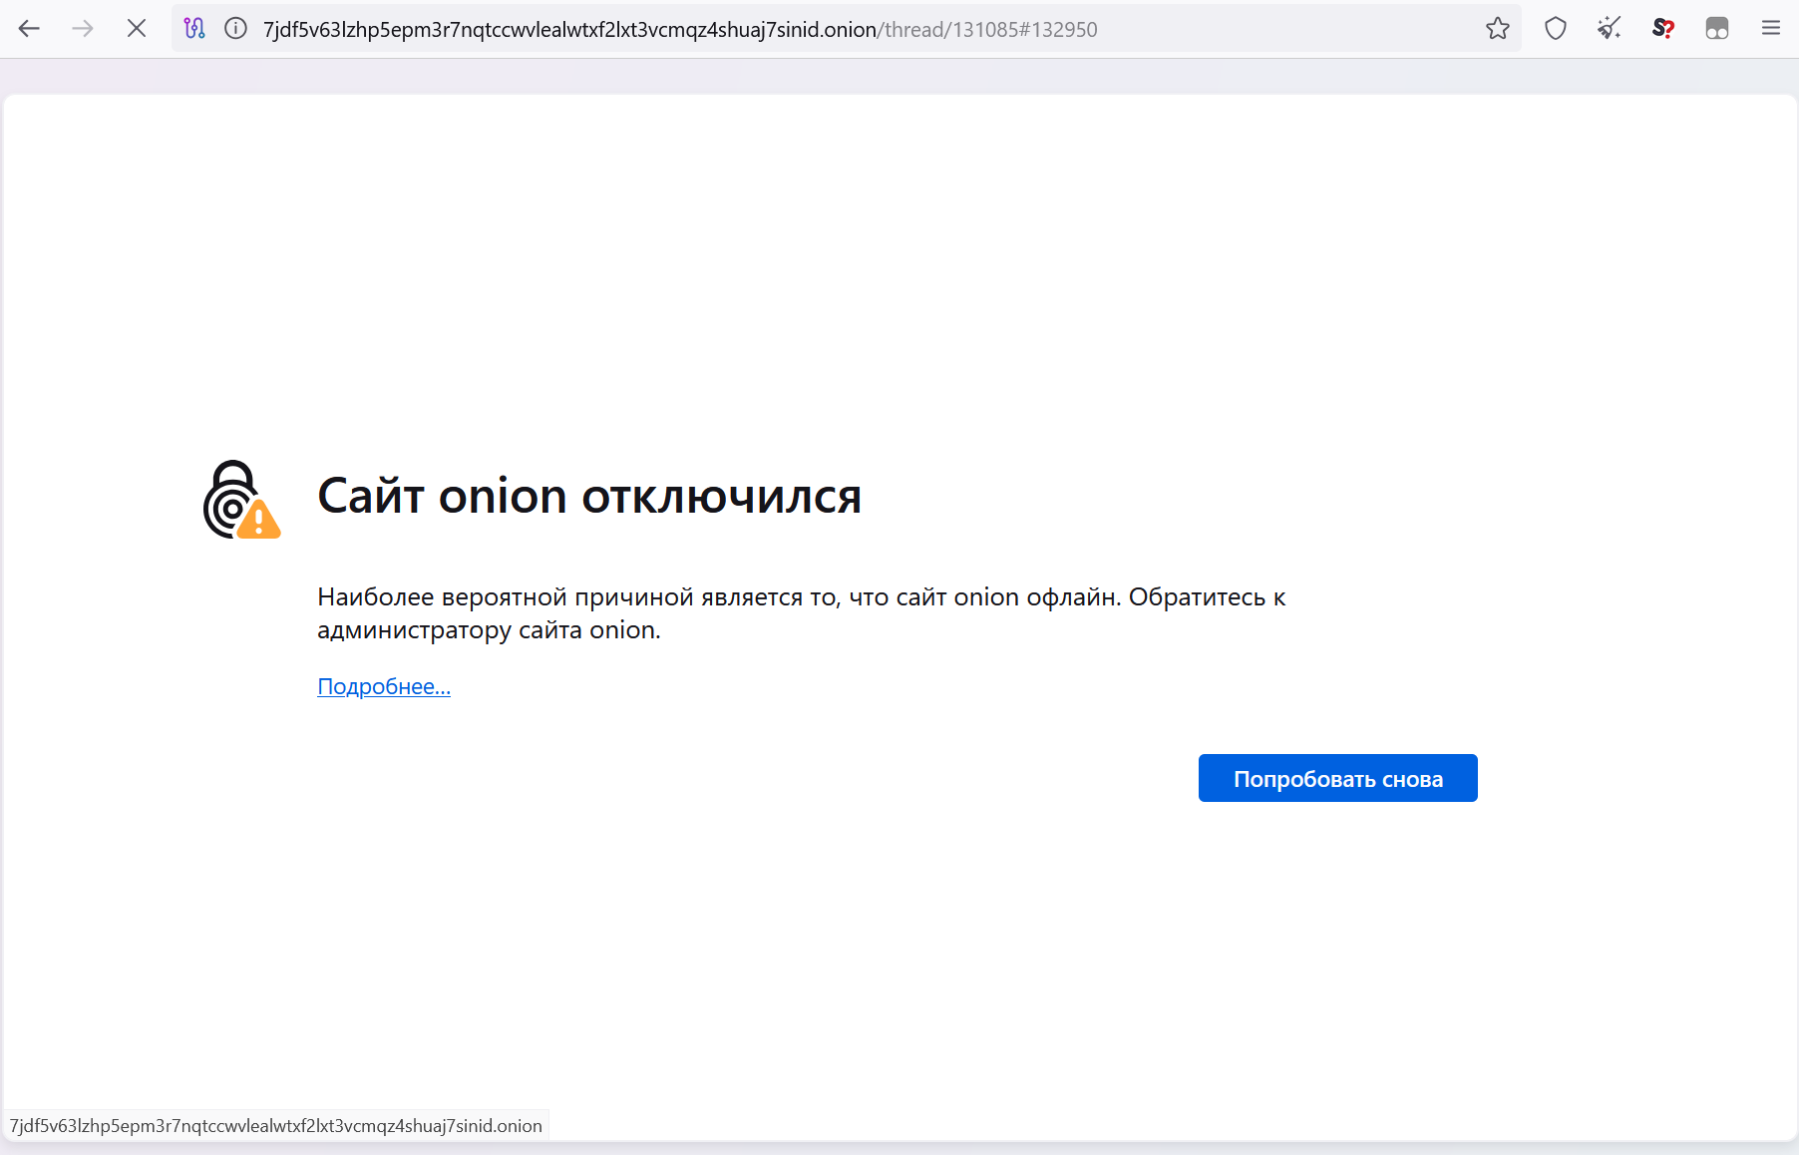Open the NoScript extension icon

click(1663, 29)
